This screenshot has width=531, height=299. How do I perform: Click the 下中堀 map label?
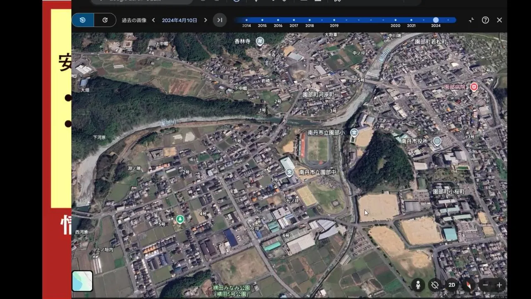coord(241,88)
